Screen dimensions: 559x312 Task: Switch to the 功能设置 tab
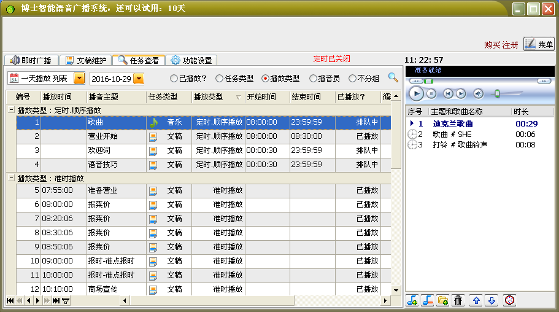[x=191, y=60]
